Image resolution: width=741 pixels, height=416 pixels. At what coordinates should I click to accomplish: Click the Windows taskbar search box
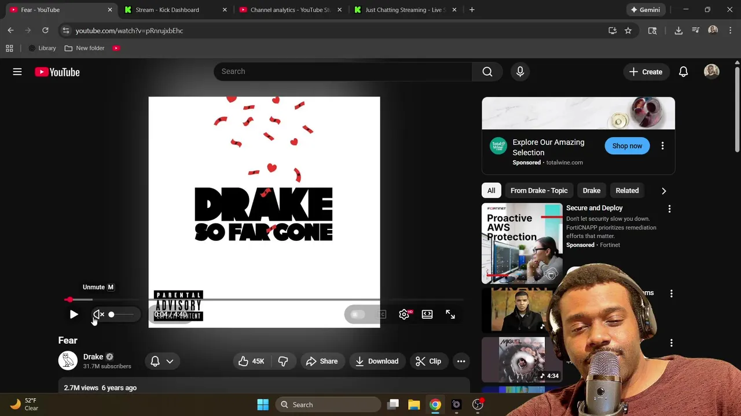tap(328, 404)
